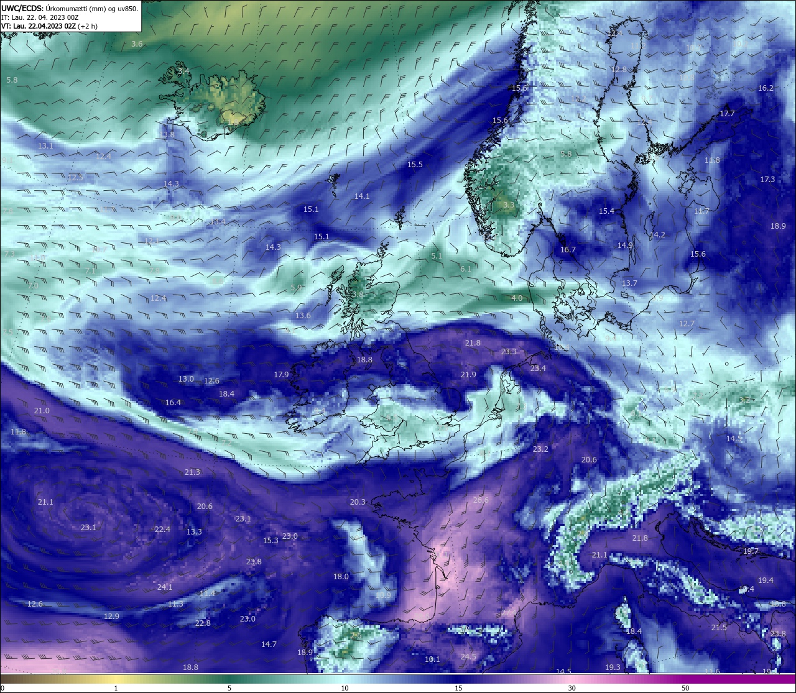The height and width of the screenshot is (693, 796).
Task: Click the '15.3' value on the map
Action: (x=271, y=541)
